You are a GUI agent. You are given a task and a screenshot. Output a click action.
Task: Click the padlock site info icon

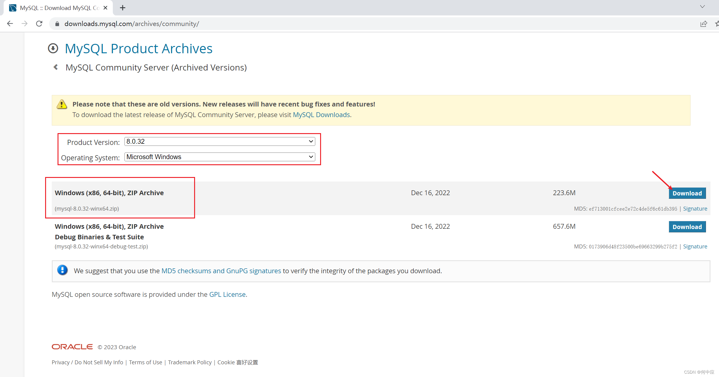[x=57, y=24]
